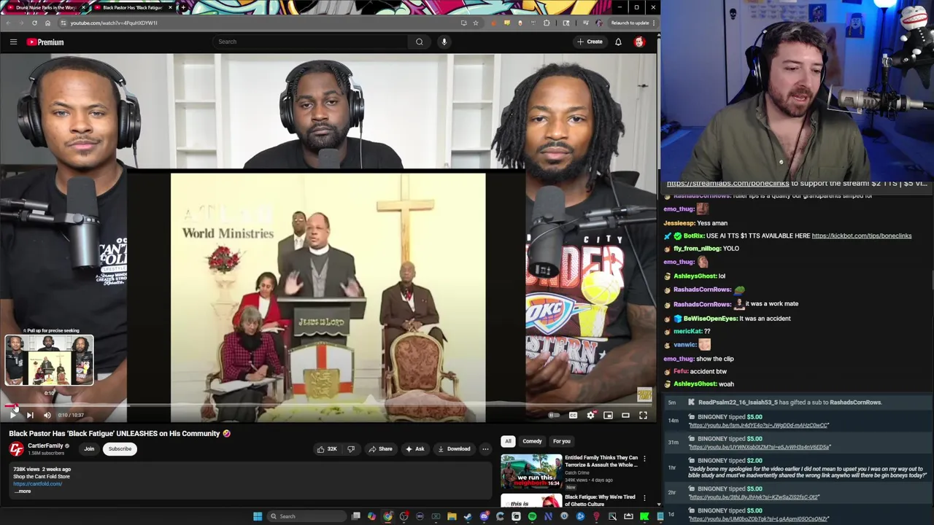Select the All filter chip
934x525 pixels.
coord(508,441)
